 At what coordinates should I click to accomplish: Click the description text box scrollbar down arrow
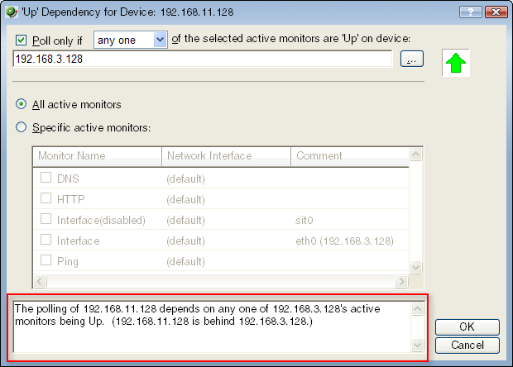[x=417, y=344]
